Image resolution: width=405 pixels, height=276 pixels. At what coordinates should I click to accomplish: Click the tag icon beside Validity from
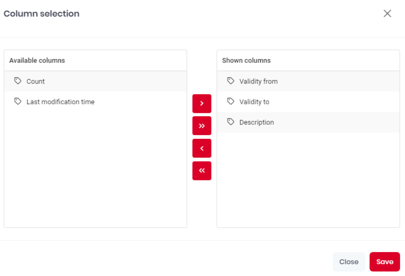click(230, 81)
